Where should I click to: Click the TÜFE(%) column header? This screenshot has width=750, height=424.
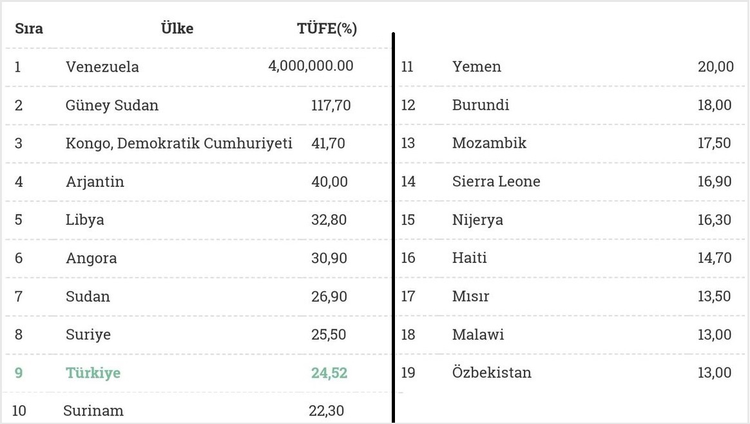(327, 29)
